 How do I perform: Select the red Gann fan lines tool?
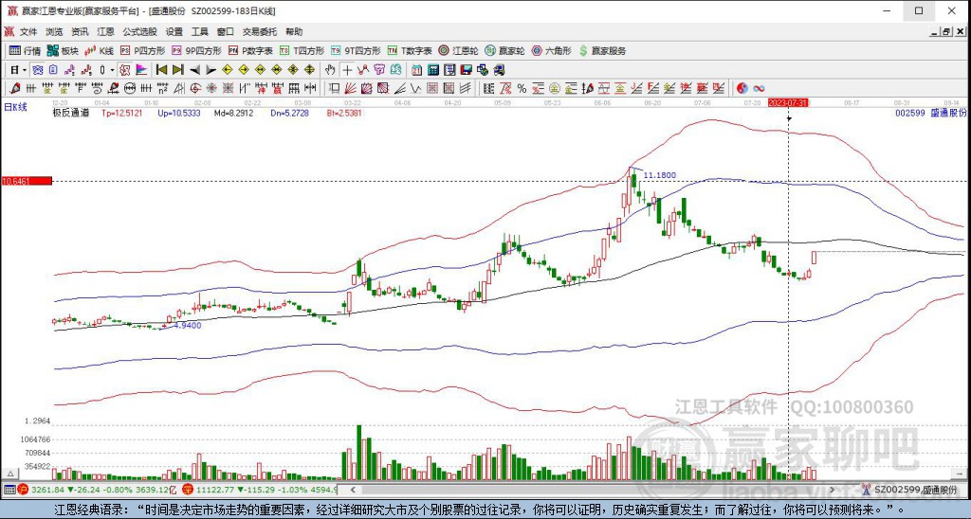(350, 88)
